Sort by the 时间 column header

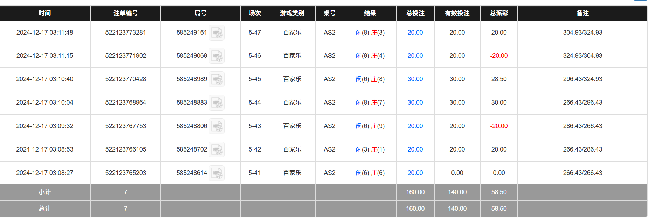tap(45, 13)
